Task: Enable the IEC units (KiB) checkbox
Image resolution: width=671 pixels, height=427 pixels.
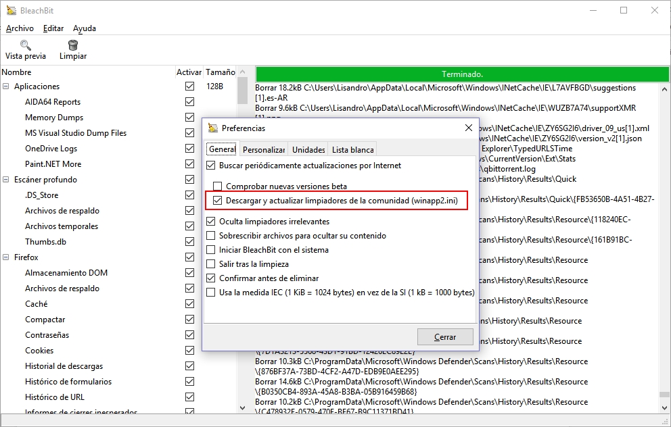Action: 210,293
